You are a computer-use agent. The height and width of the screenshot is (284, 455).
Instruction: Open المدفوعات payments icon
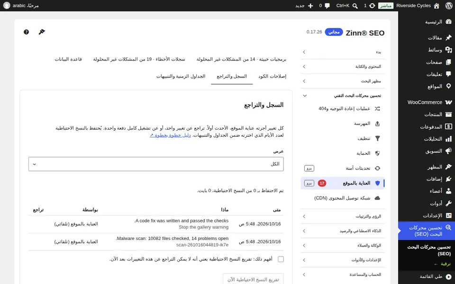click(449, 127)
